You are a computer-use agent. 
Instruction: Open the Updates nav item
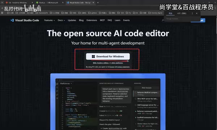72,20
